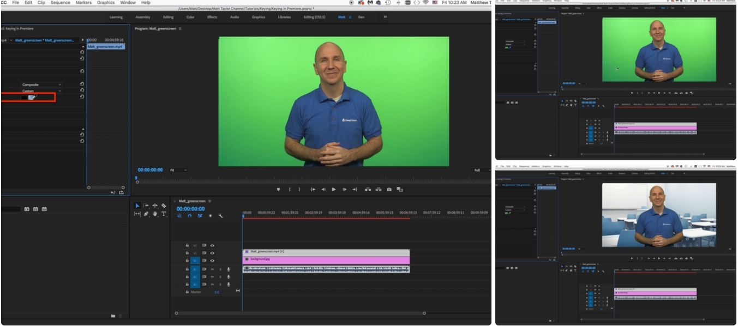Click the Extract button
Screen dimensions: 738x326
[x=379, y=189]
